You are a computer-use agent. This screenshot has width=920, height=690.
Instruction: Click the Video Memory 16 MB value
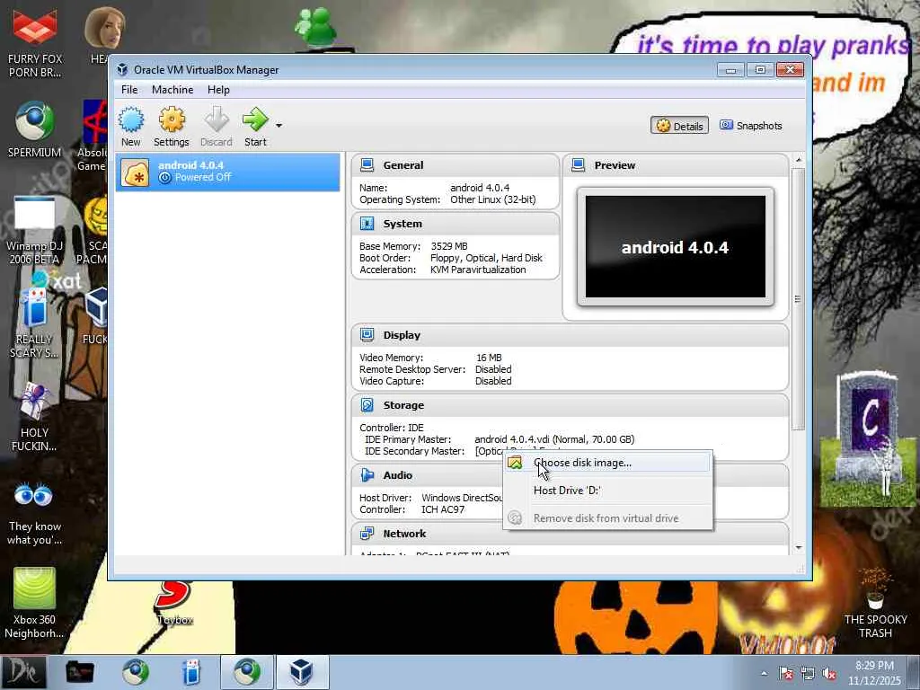[x=489, y=358]
